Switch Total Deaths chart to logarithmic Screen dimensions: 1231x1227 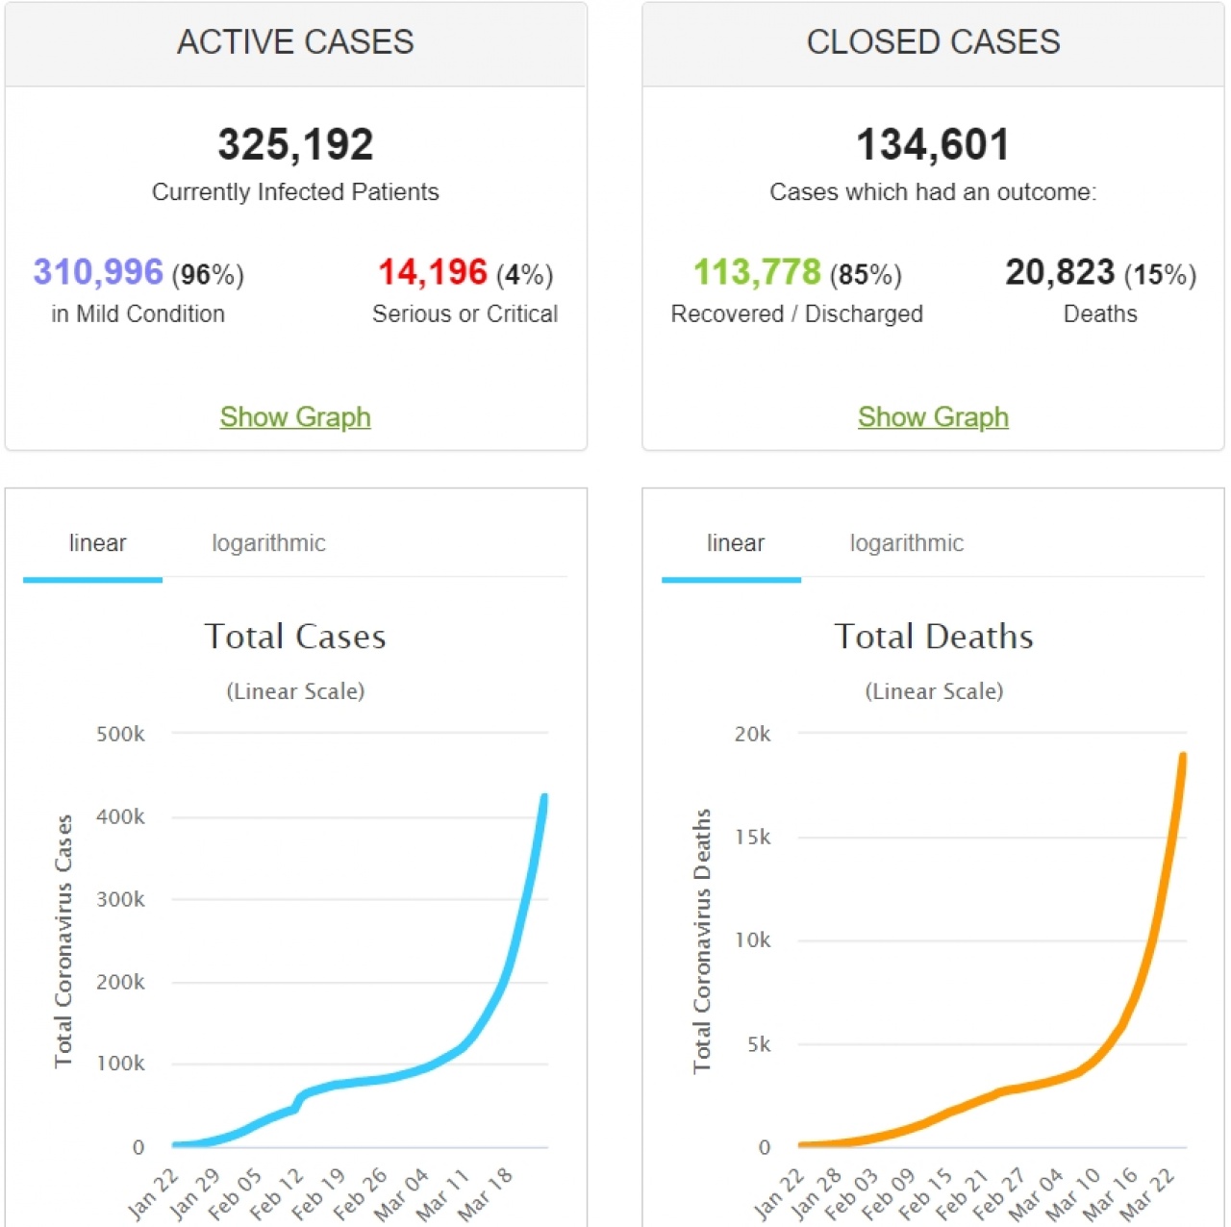point(906,543)
